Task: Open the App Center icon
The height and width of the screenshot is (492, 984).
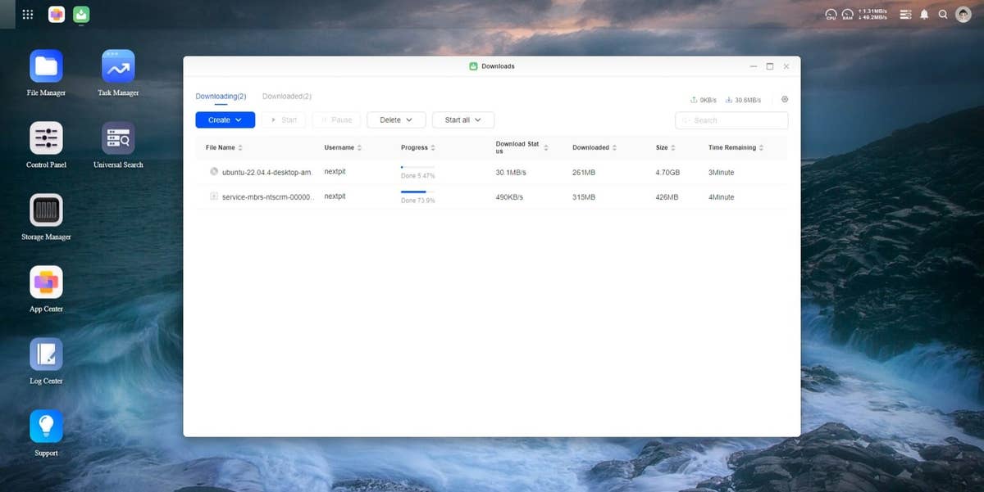Action: (46, 282)
